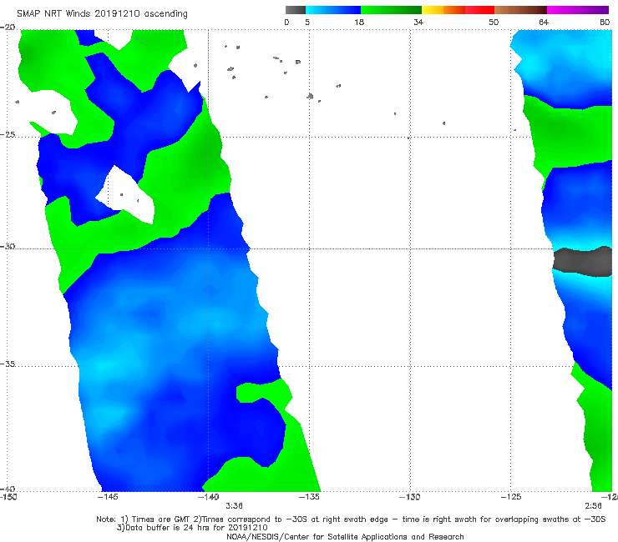Click the 'Times are GMT' note line

tap(351, 519)
